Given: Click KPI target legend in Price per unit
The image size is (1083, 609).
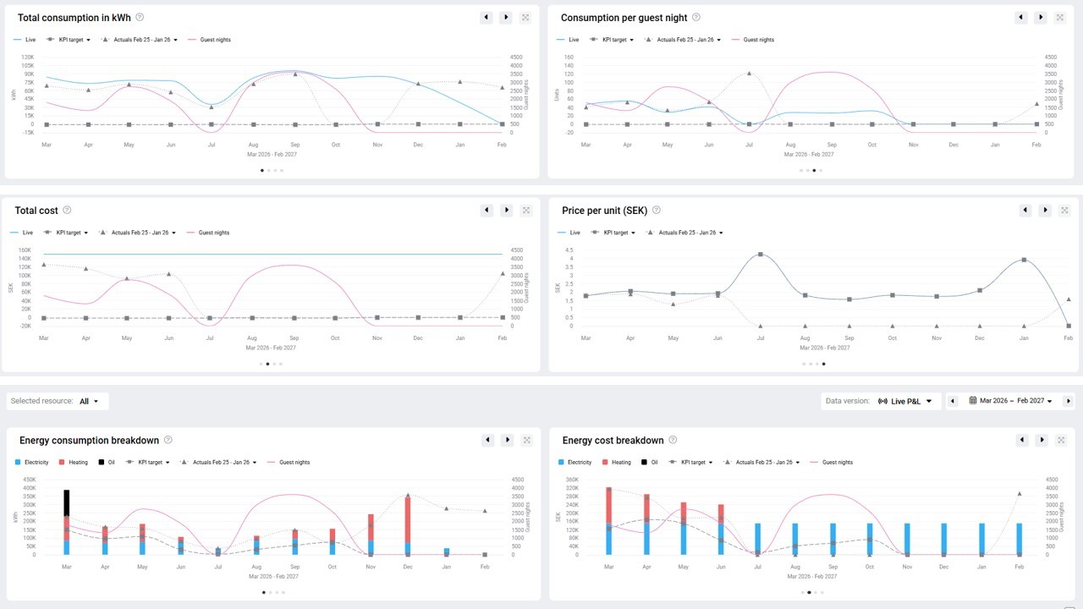Looking at the screenshot, I should pyautogui.click(x=613, y=233).
